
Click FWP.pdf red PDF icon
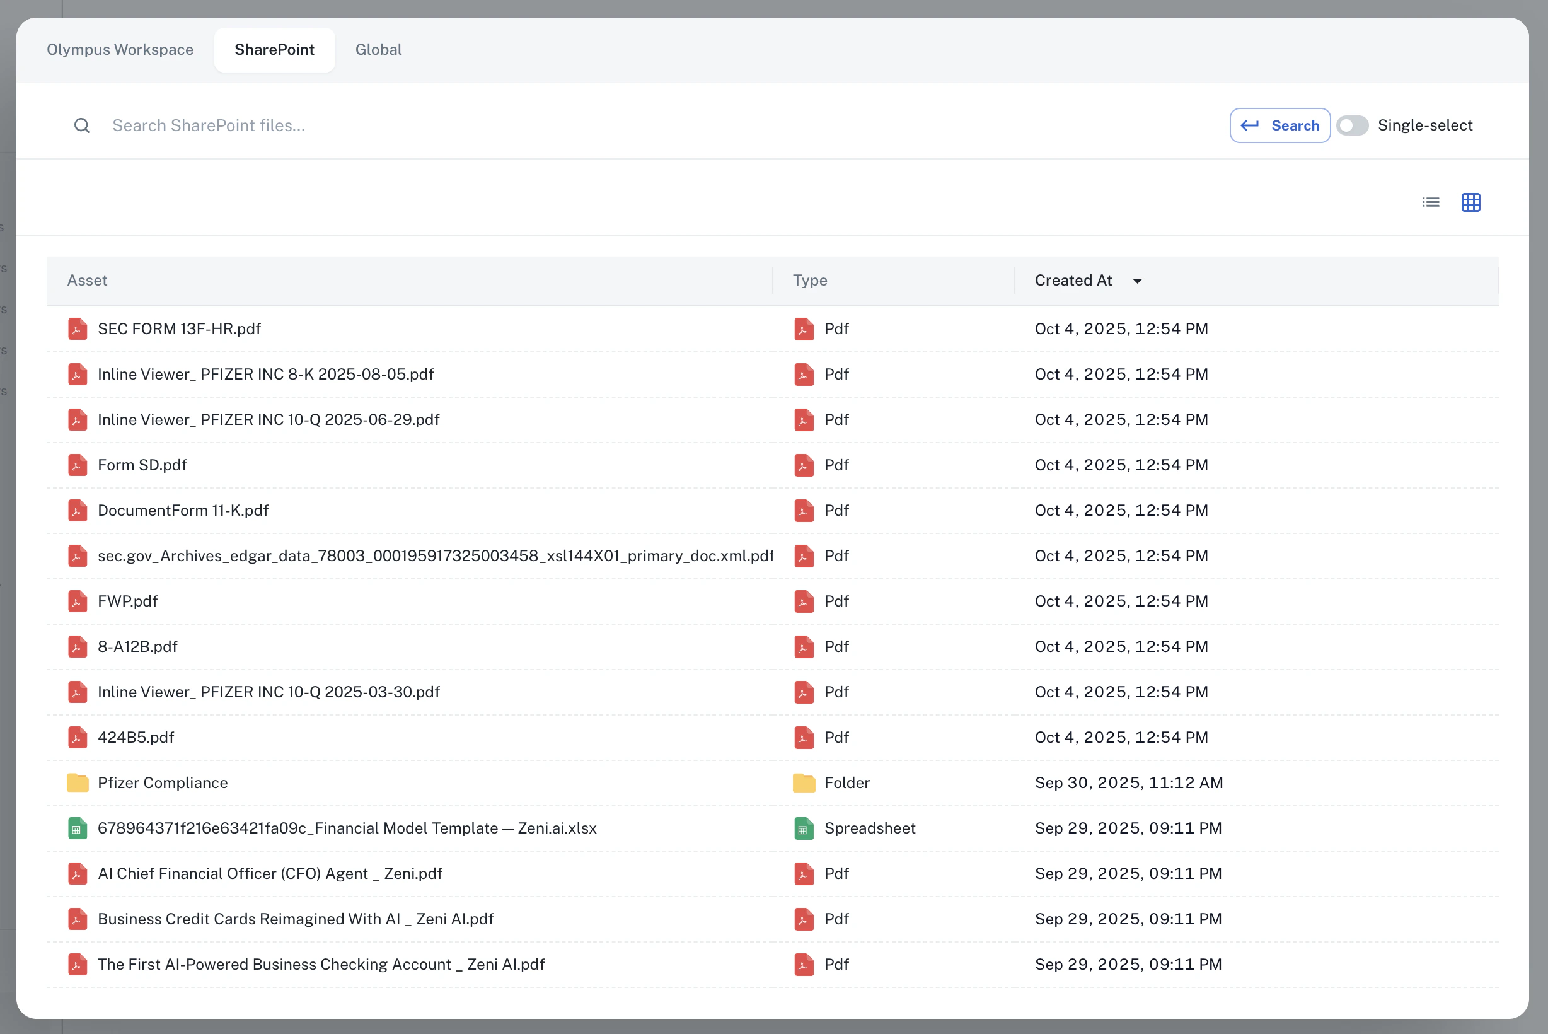pos(77,601)
